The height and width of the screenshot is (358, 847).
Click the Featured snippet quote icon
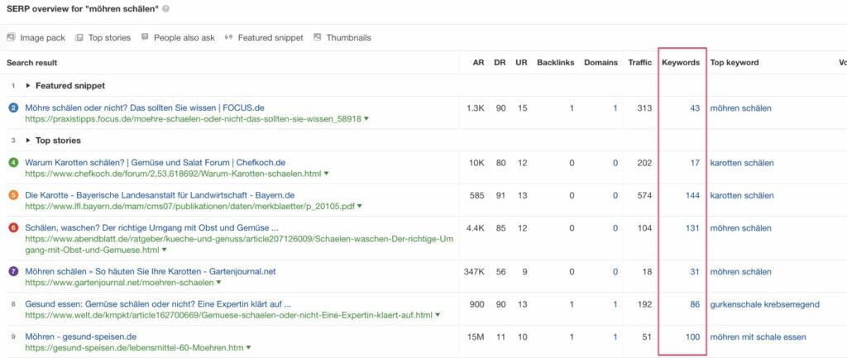[228, 37]
